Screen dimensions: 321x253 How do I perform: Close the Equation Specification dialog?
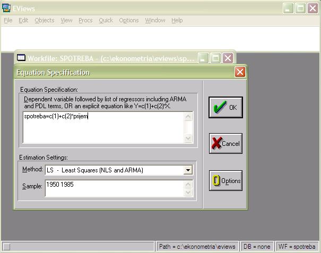tap(240, 72)
